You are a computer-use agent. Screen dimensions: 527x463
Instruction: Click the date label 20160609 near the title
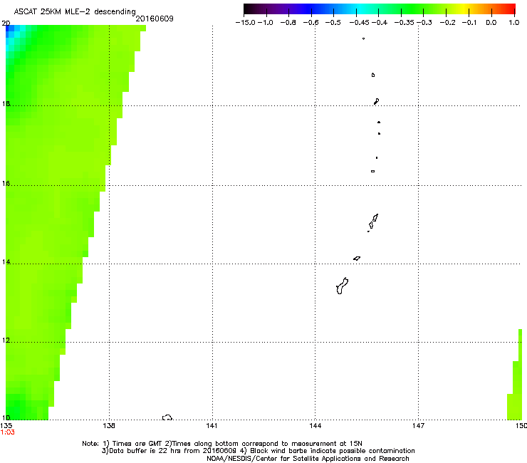(x=155, y=19)
